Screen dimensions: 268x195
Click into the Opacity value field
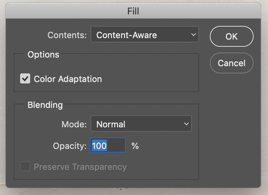(108, 145)
